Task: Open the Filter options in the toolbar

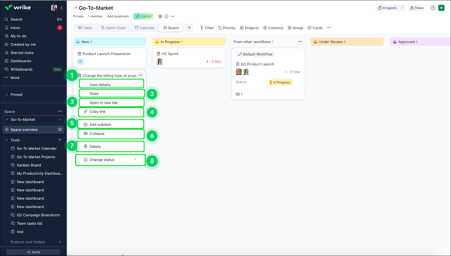Action: [207, 28]
